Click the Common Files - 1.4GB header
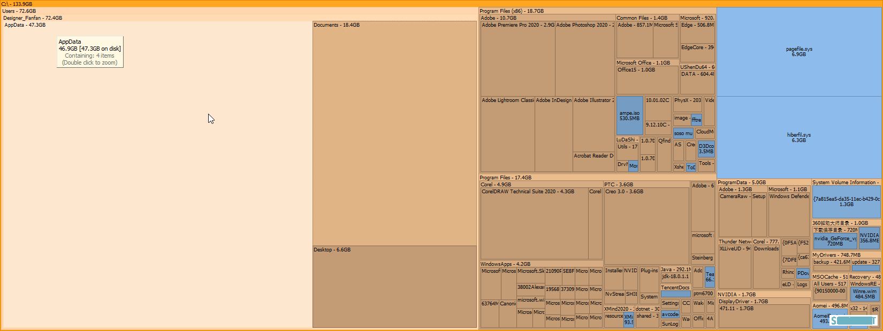The height and width of the screenshot is (331, 883). click(647, 18)
